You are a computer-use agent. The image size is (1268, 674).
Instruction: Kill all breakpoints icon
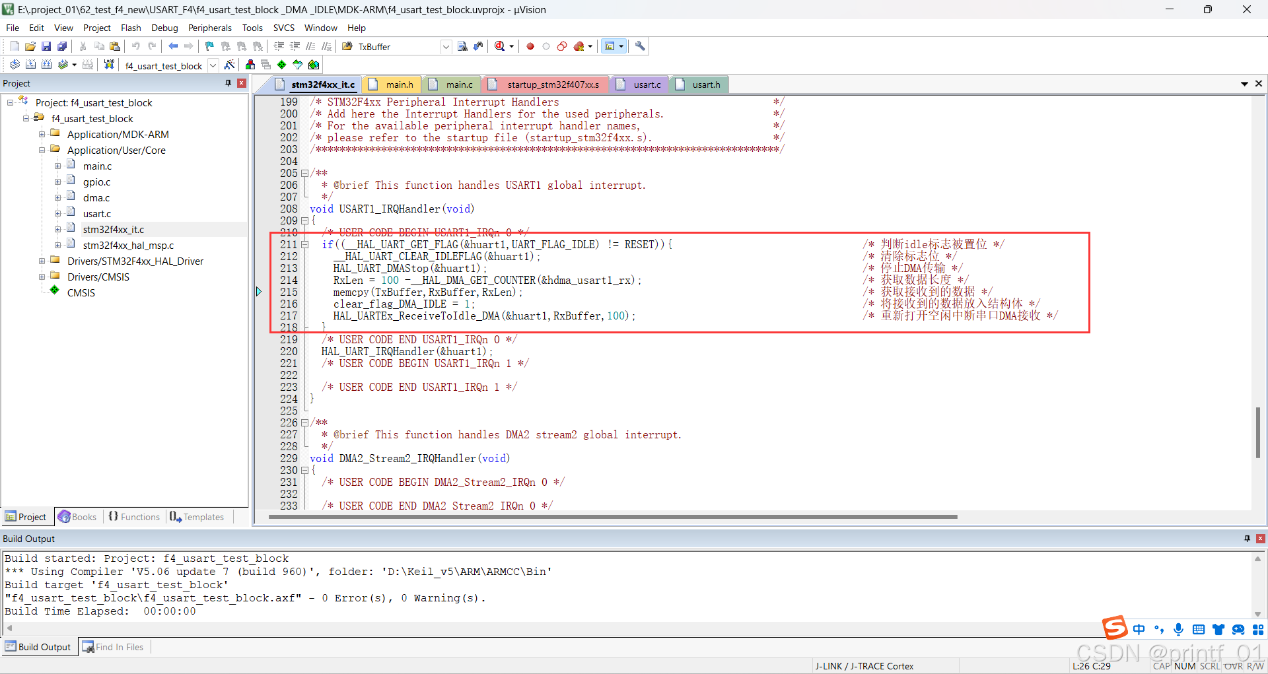579,46
